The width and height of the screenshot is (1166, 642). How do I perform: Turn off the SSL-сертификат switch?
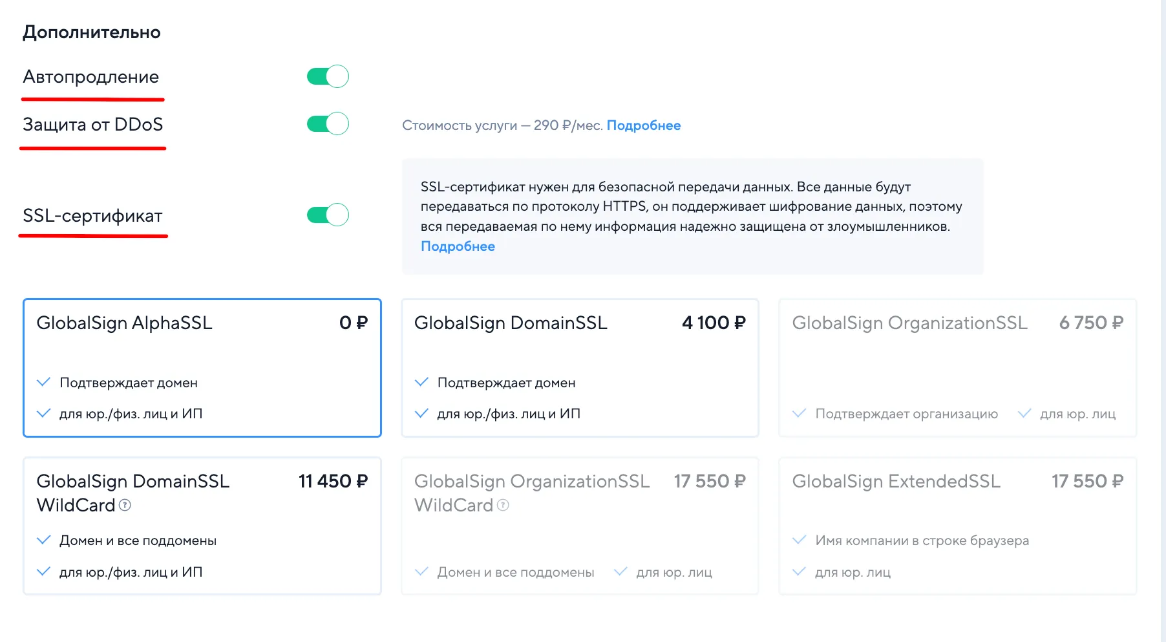click(x=328, y=215)
